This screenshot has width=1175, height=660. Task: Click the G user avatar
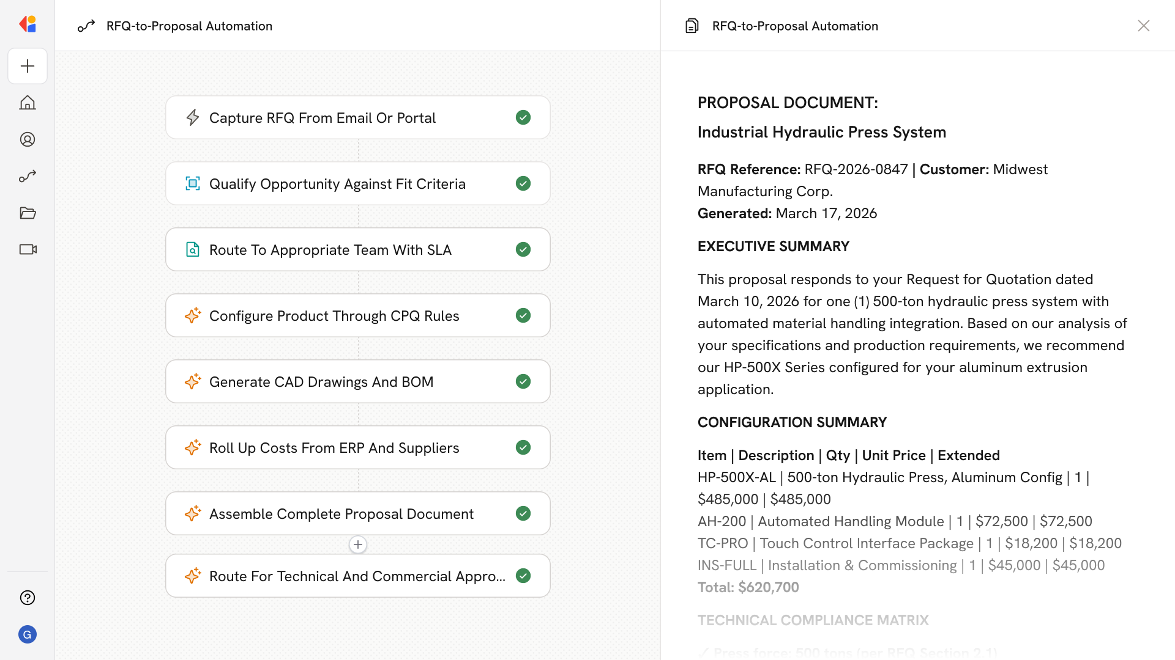click(28, 634)
